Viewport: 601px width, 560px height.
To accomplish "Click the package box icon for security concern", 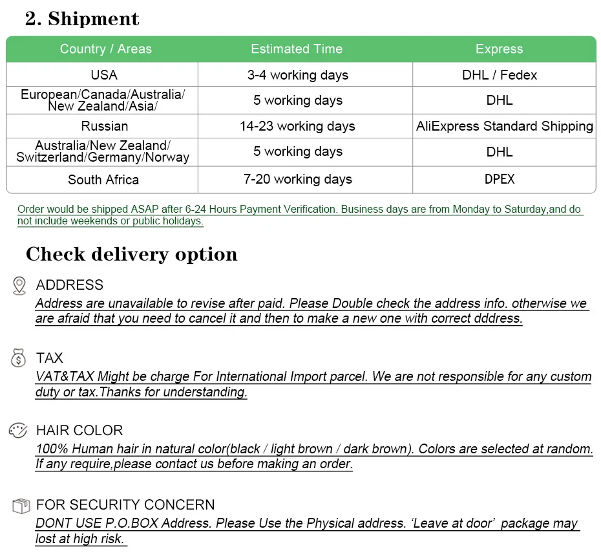I will (x=21, y=506).
